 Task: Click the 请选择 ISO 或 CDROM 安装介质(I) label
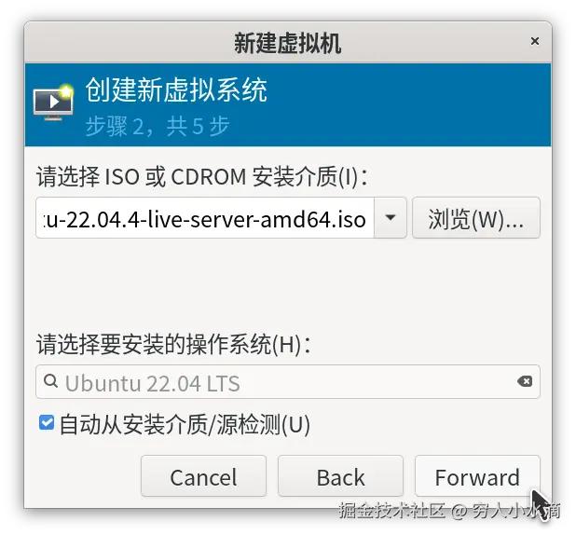tap(201, 176)
